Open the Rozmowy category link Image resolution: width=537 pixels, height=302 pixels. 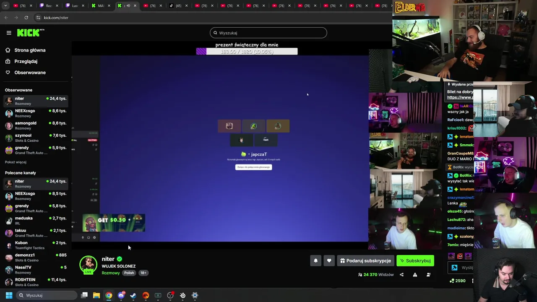pyautogui.click(x=111, y=273)
